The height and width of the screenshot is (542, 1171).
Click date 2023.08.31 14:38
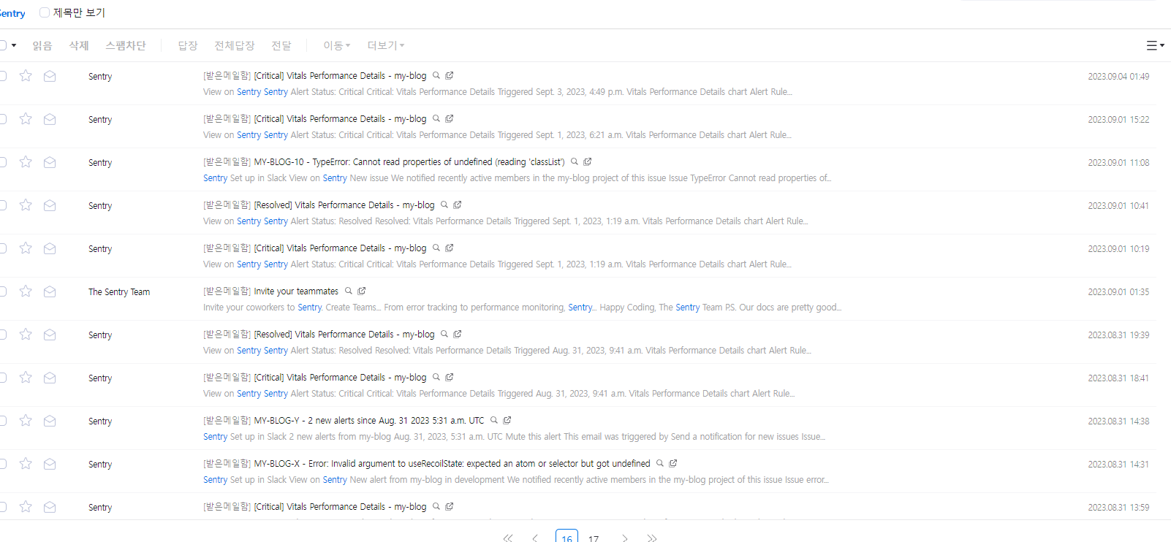click(x=1118, y=421)
